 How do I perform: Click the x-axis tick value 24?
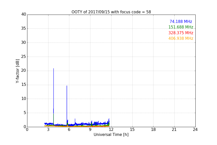point(195,130)
